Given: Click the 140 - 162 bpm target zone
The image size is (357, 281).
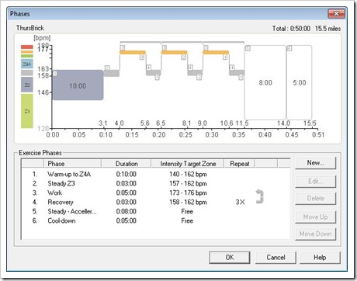Looking at the screenshot, I should 188,174.
